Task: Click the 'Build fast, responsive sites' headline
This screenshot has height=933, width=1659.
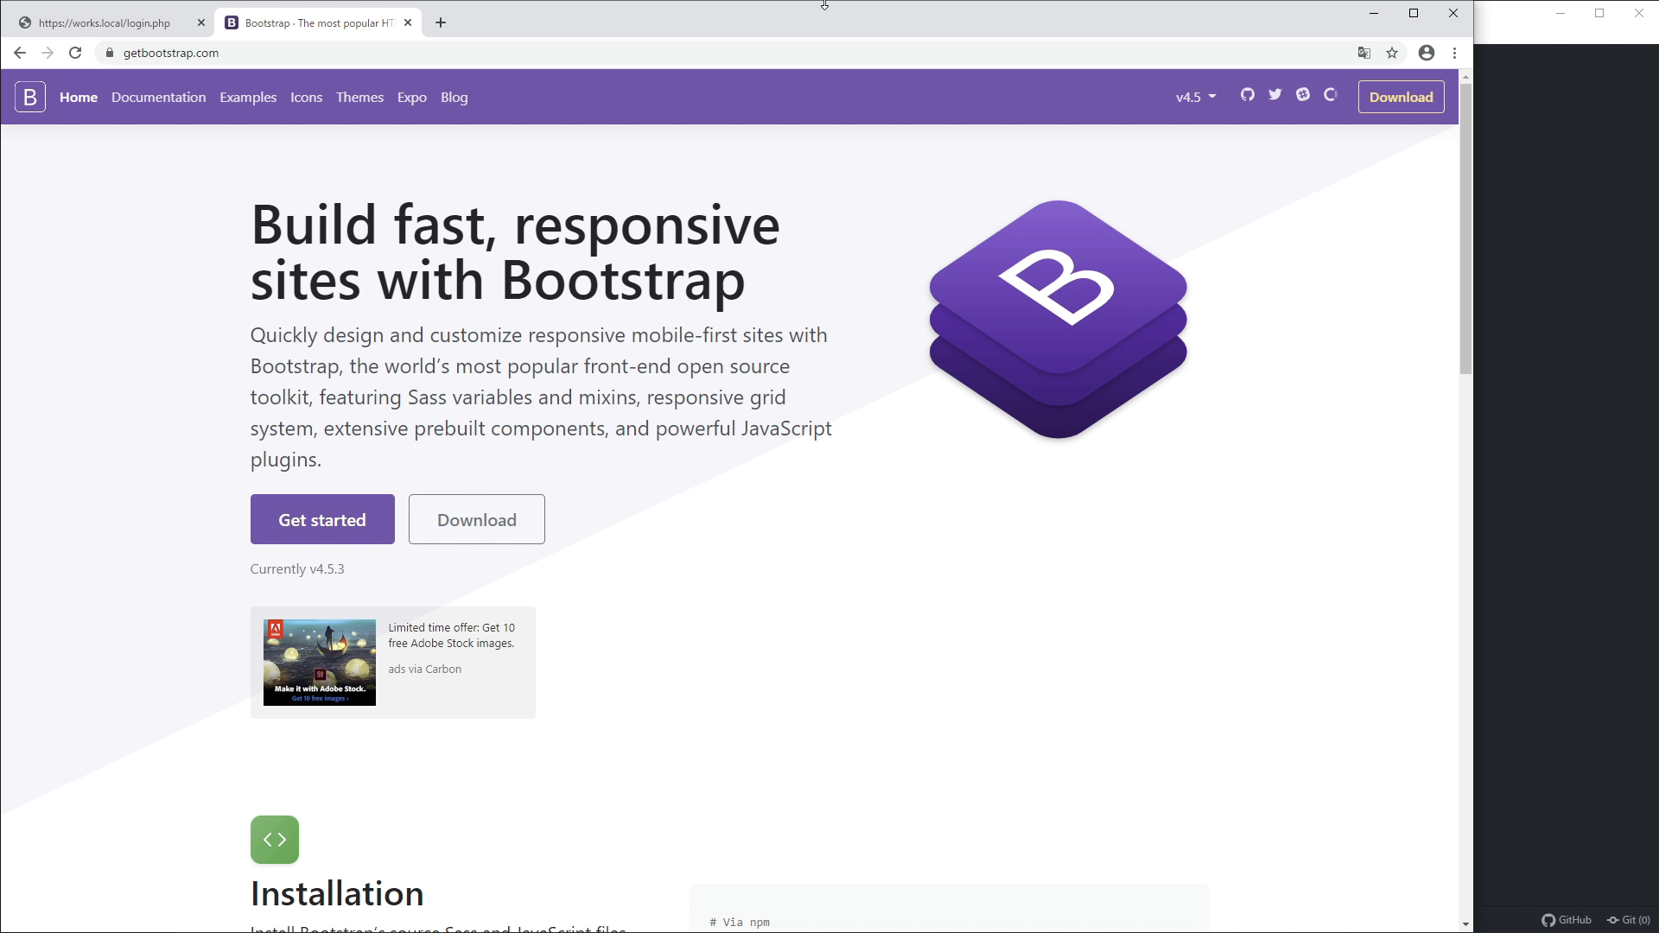Action: [515, 252]
